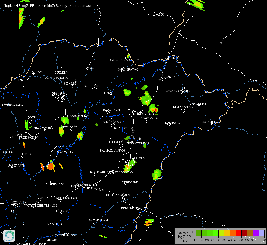Screen dimensions: 267x245
Task: Select the brown 55-60 dBZ legend swatch
Action: coord(250,233)
